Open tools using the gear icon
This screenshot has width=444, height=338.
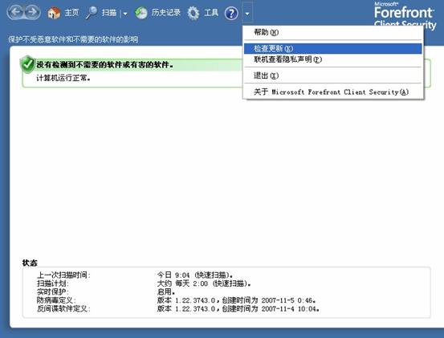click(193, 13)
